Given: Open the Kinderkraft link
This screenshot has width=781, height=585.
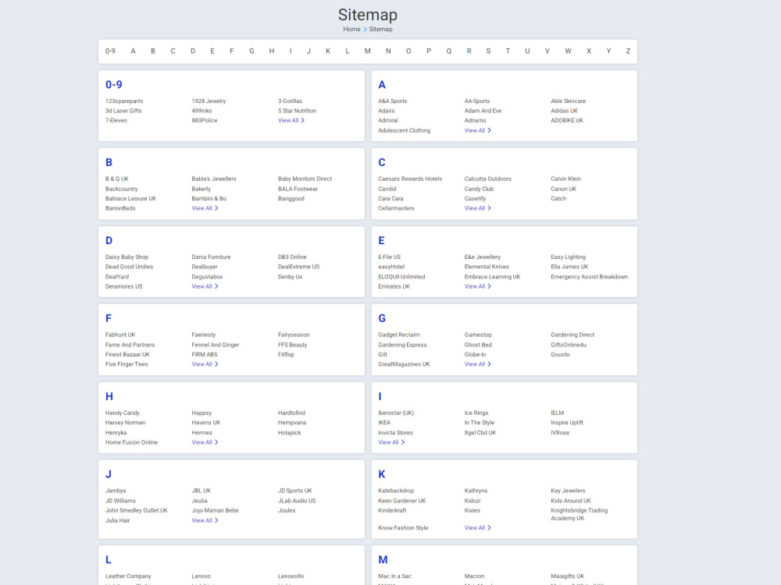Looking at the screenshot, I should point(392,510).
